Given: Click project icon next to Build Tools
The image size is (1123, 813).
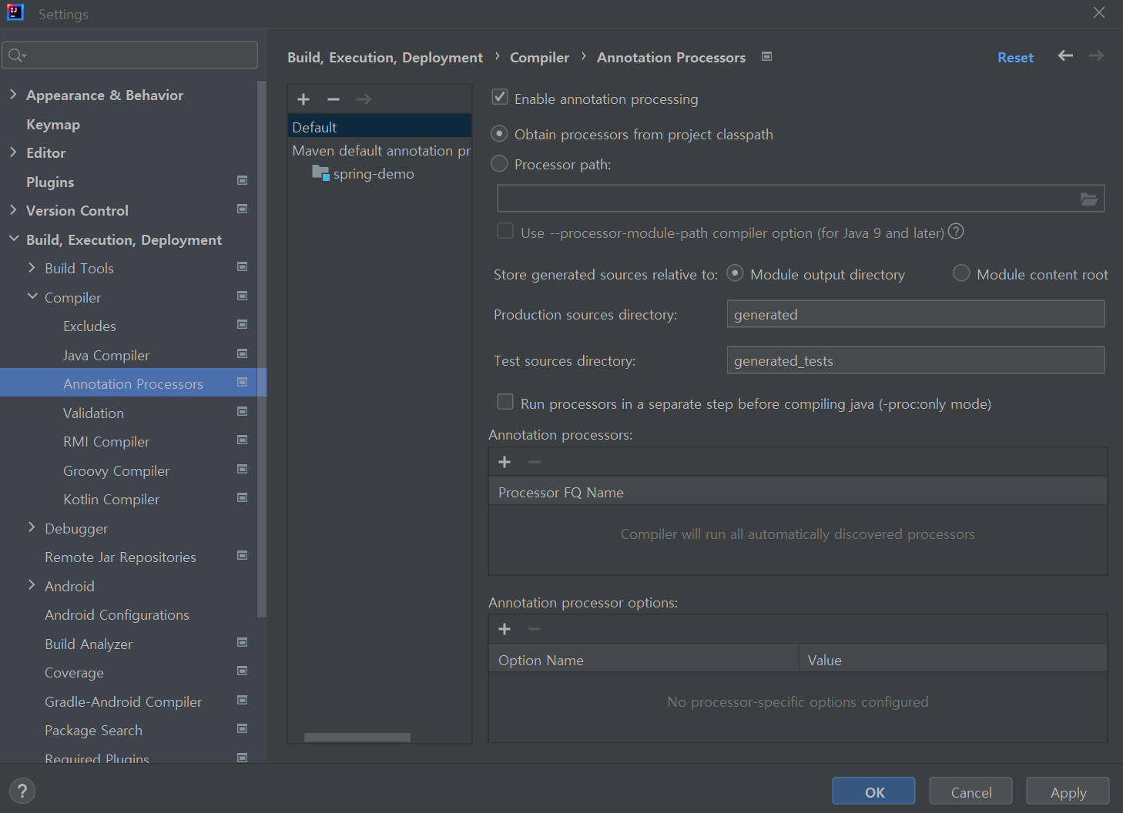Looking at the screenshot, I should coord(242,266).
